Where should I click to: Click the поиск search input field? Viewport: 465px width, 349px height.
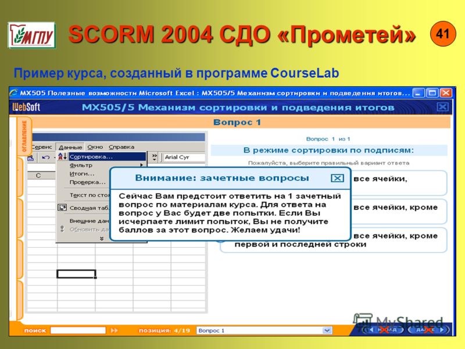pyautogui.click(x=78, y=330)
